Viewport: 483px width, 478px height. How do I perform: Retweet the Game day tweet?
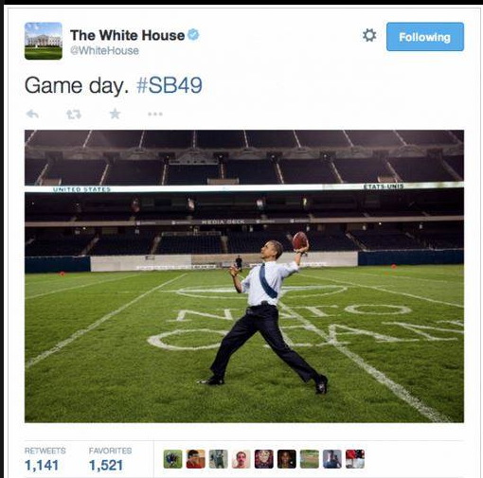tap(74, 114)
